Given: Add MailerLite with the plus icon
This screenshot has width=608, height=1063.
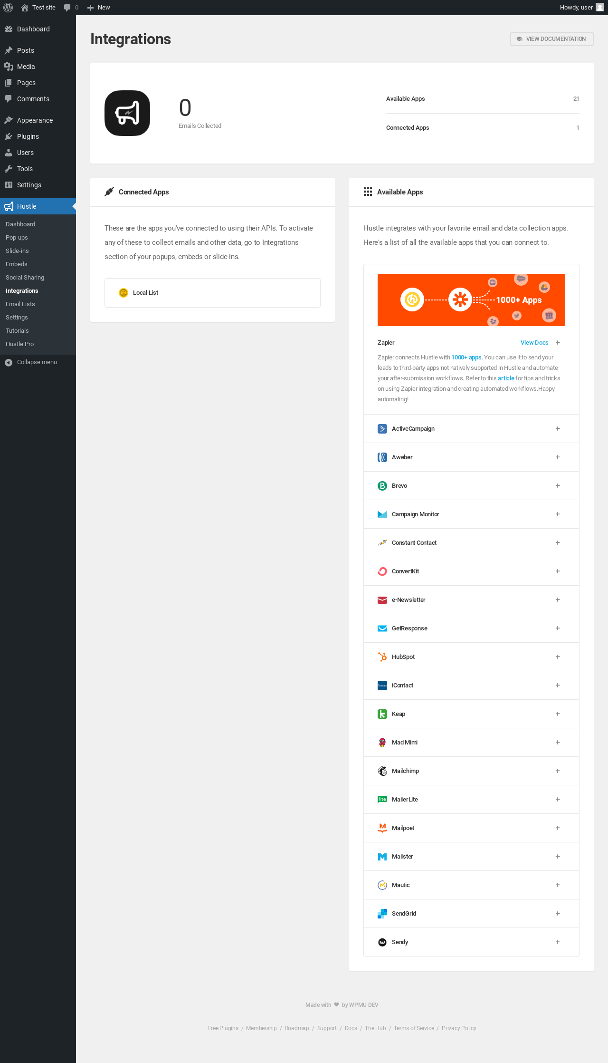Looking at the screenshot, I should [558, 800].
